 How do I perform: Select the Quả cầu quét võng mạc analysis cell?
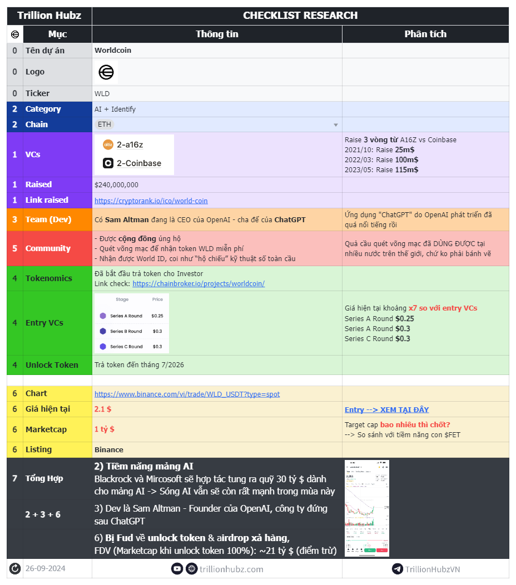425,248
